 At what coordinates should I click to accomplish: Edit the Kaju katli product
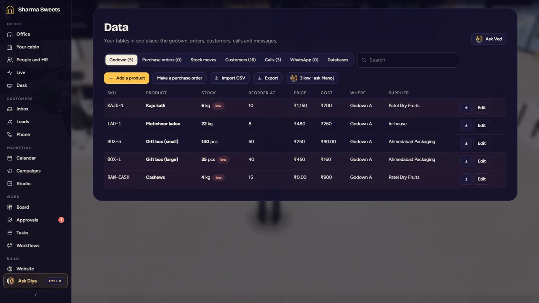pyautogui.click(x=482, y=108)
